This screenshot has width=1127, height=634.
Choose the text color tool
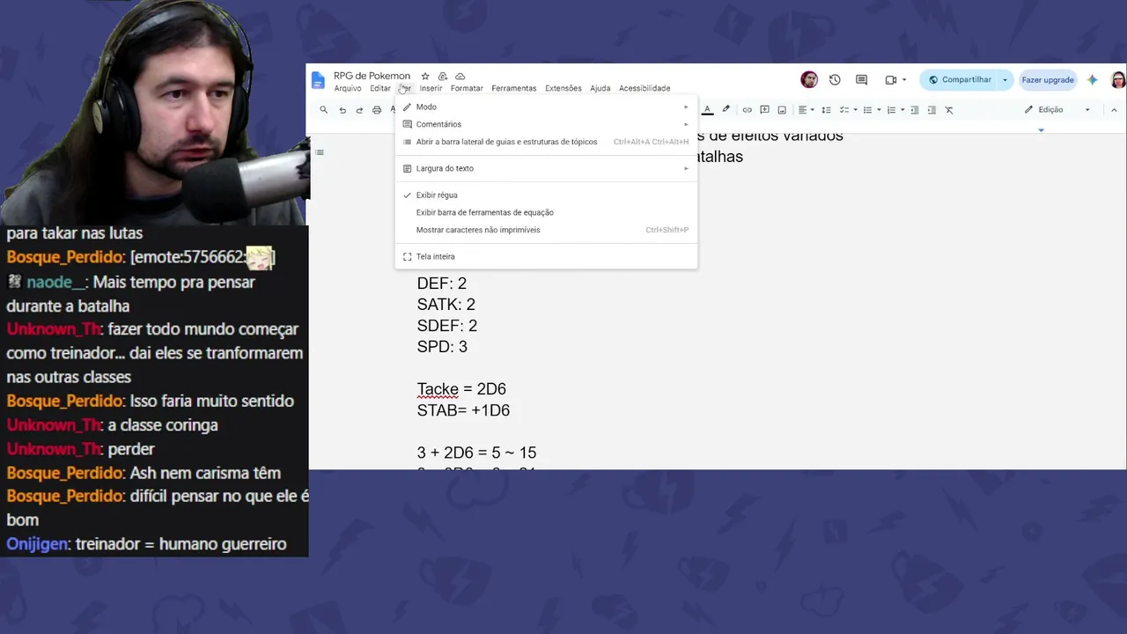tap(707, 110)
